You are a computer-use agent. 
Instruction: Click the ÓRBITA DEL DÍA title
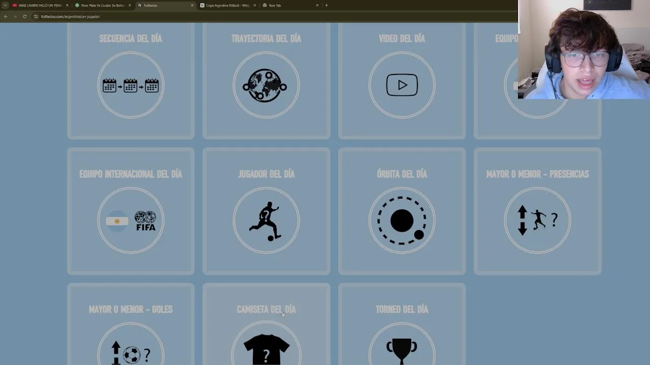coord(402,174)
